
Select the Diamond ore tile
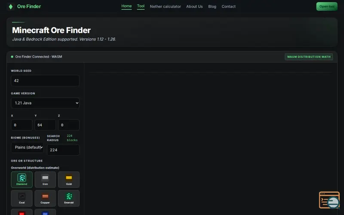22,180
